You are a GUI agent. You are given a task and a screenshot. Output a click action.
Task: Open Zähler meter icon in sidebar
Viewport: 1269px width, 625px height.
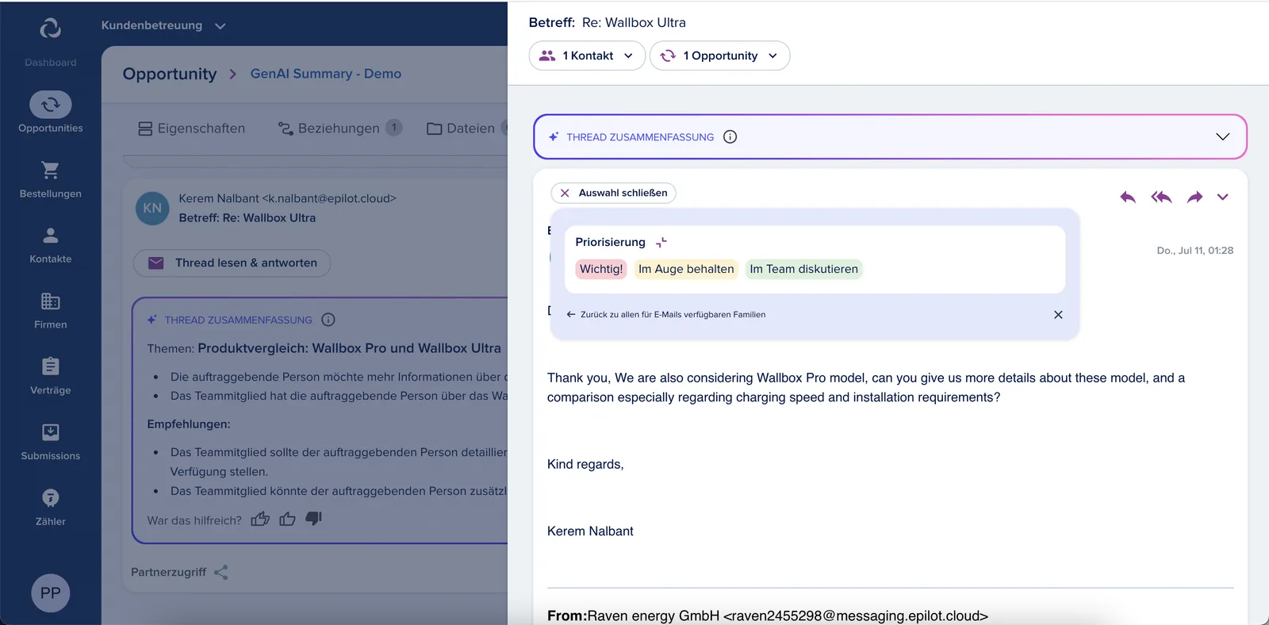50,498
